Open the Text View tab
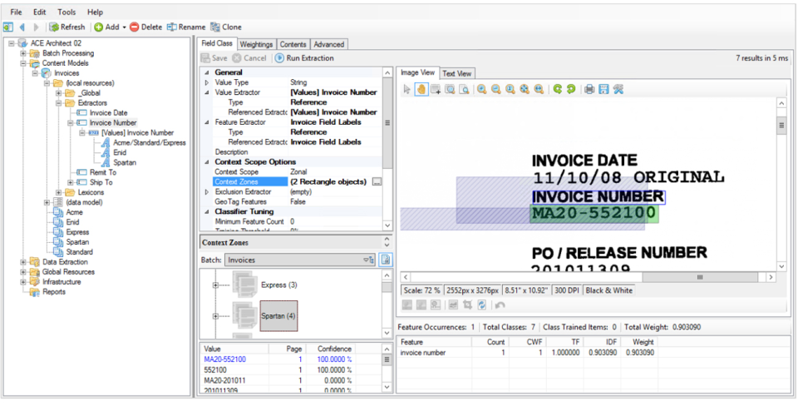This screenshot has height=416, width=798. [x=457, y=73]
